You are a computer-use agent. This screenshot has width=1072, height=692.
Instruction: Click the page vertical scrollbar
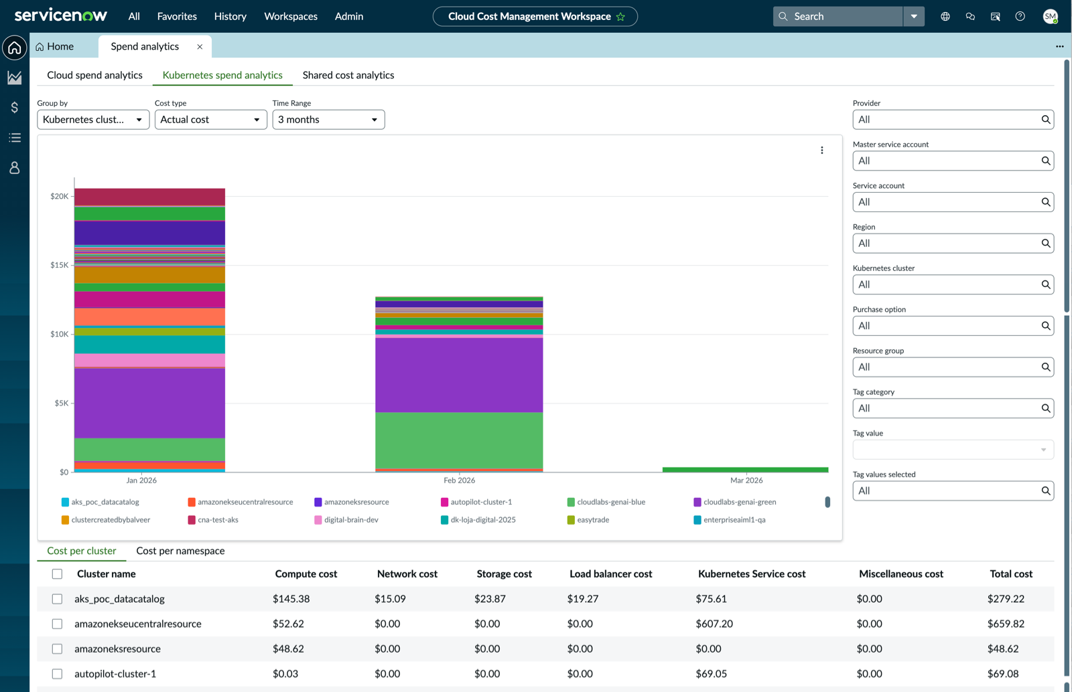click(x=1067, y=186)
